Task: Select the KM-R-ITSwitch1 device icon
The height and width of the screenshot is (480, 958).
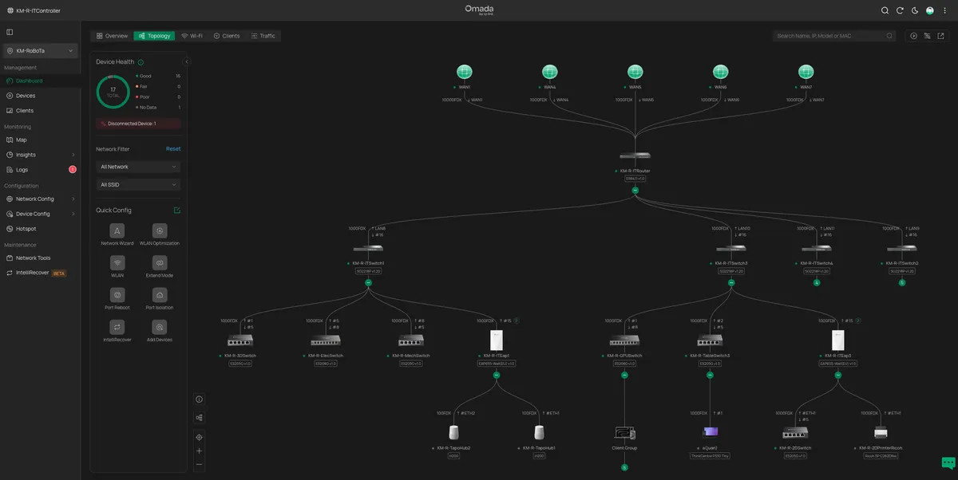Action: tap(368, 248)
